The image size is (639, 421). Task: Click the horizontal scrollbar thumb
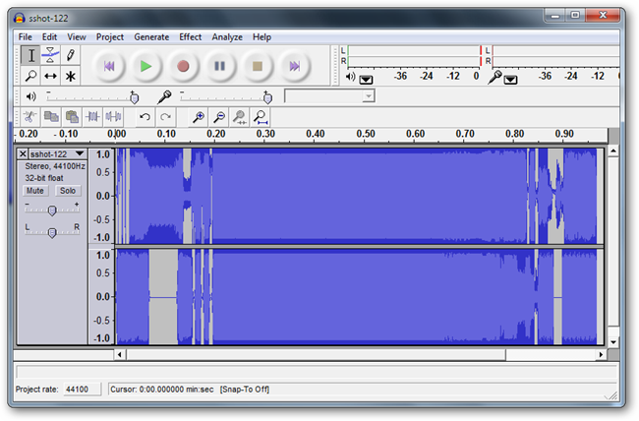317,354
